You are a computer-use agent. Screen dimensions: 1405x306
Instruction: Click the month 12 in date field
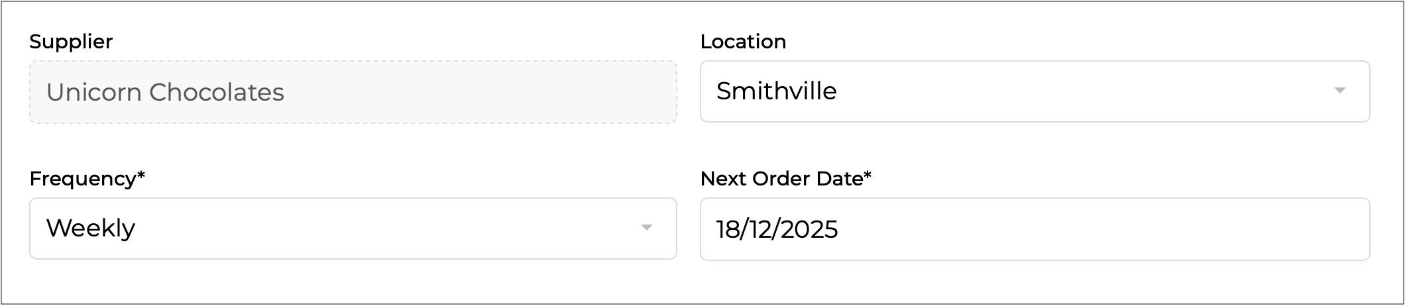759,230
